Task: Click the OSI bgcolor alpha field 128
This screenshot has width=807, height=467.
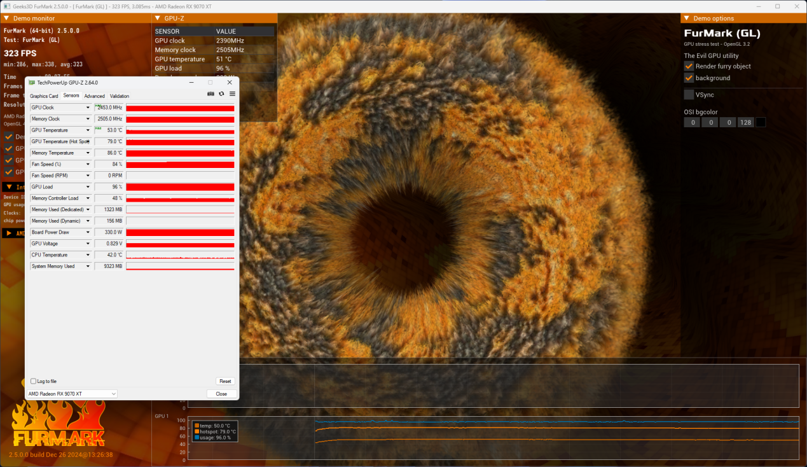Action: pyautogui.click(x=745, y=122)
